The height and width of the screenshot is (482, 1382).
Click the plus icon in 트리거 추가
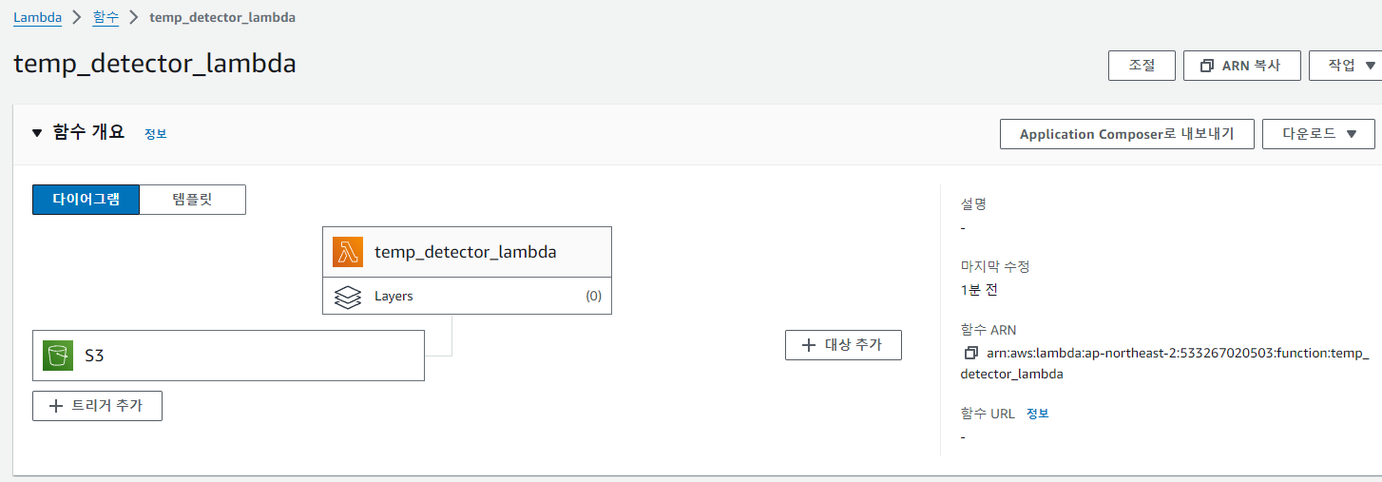(56, 406)
